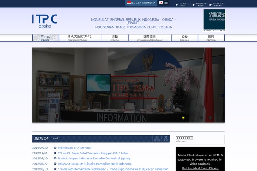The width and height of the screenshot is (257, 171).
Task: Select the Japanese flag language option
Action: (x=164, y=3)
